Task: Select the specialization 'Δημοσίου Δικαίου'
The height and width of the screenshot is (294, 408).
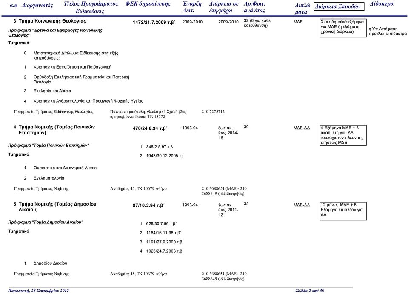Action: 50,263
